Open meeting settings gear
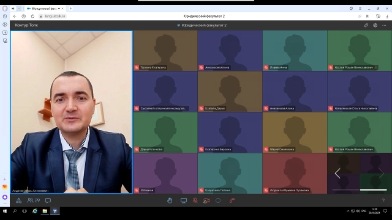Viewport: 392px width, 220px height. click(x=375, y=25)
